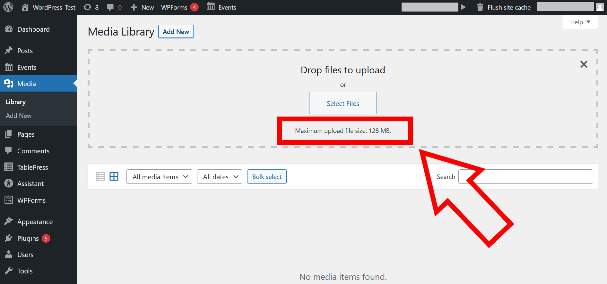
Task: Open Plugins menu in sidebar
Action: (x=28, y=239)
